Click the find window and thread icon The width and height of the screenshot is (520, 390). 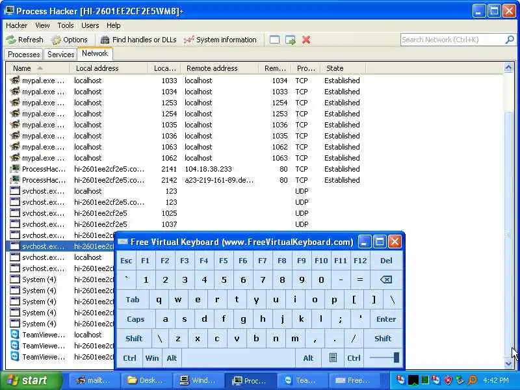290,40
